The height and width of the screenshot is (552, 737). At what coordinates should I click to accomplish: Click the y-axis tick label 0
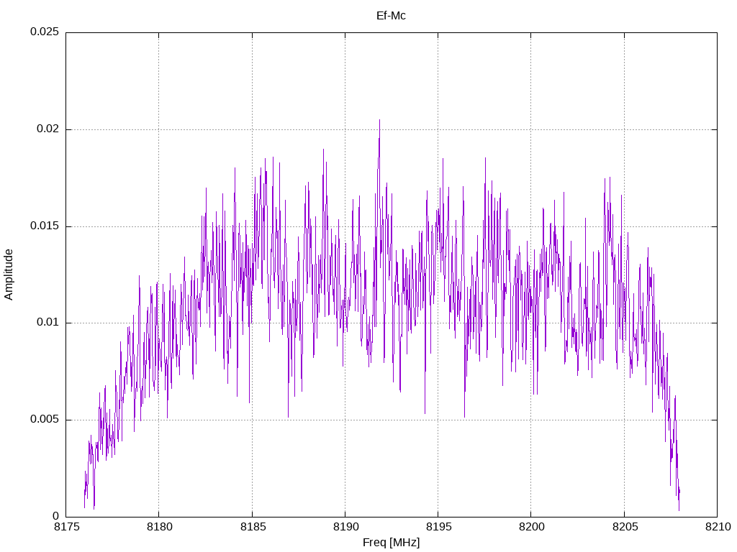click(x=56, y=516)
